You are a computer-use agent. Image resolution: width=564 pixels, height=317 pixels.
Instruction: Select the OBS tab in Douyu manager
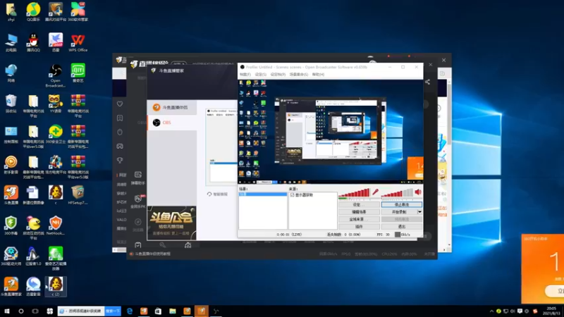coord(172,123)
